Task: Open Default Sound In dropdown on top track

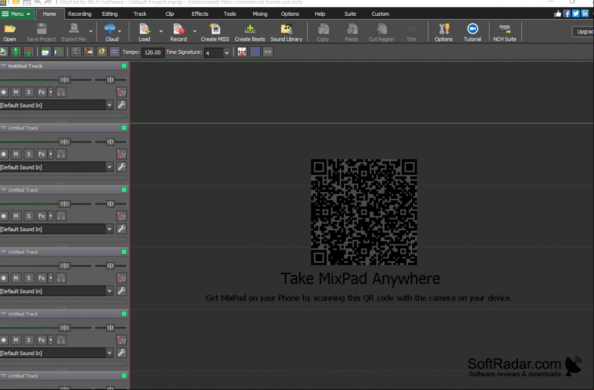Action: (109, 105)
